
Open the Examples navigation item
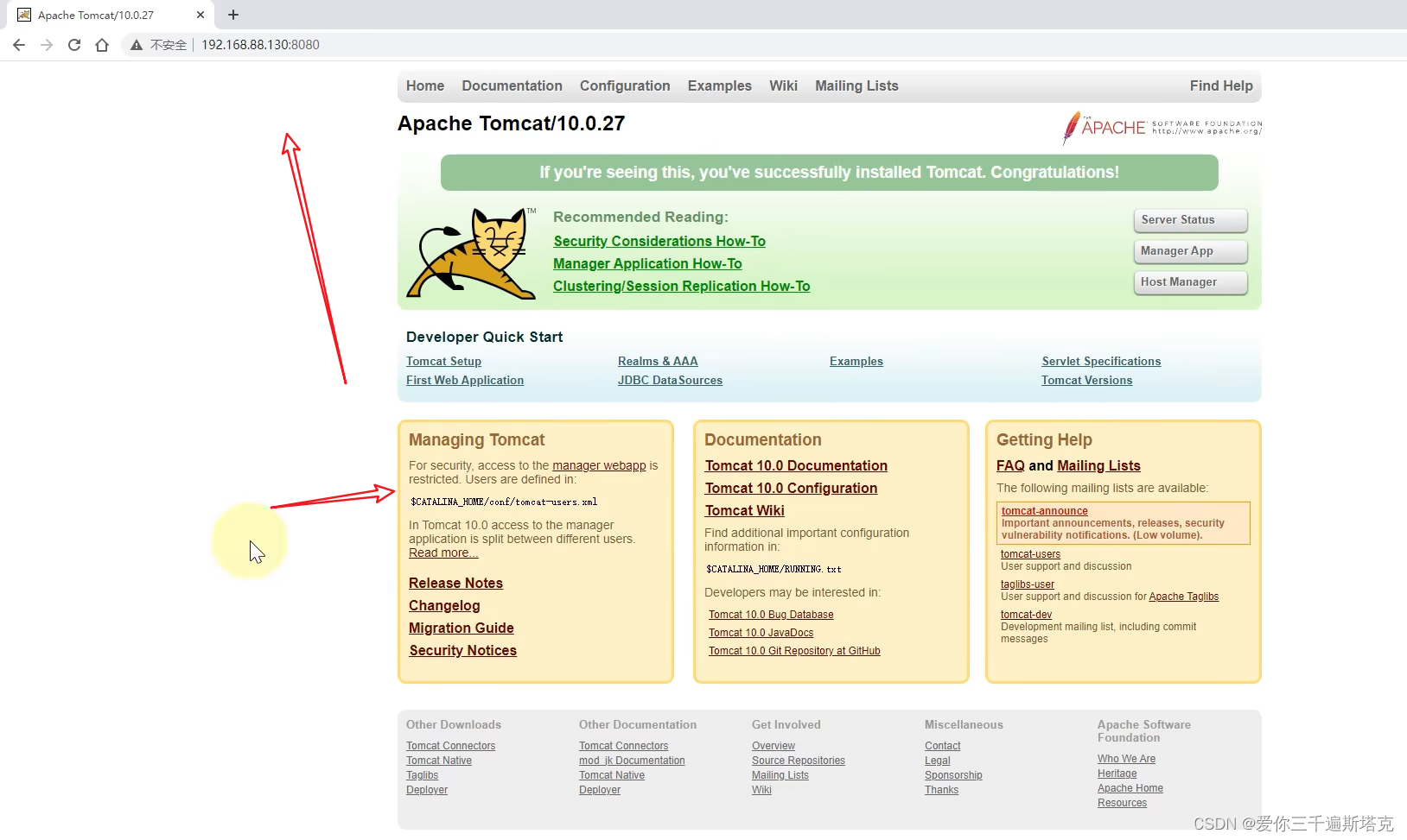click(720, 85)
